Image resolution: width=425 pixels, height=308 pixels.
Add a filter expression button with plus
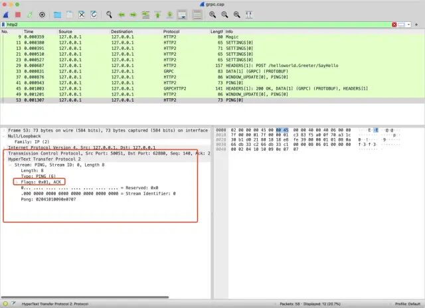[x=416, y=25]
